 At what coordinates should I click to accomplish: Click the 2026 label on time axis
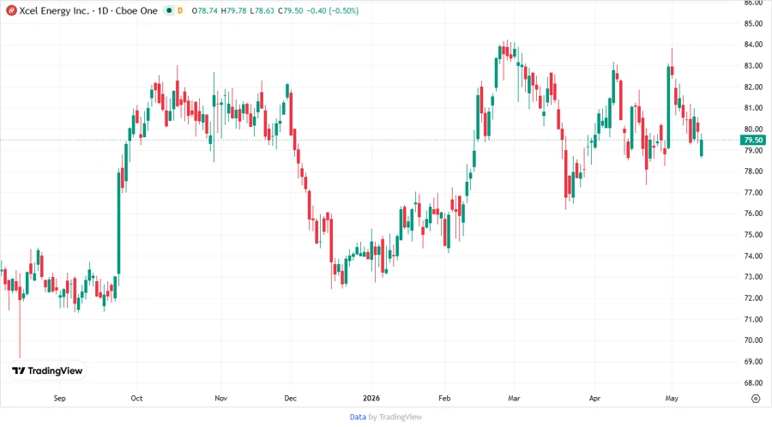pos(371,398)
